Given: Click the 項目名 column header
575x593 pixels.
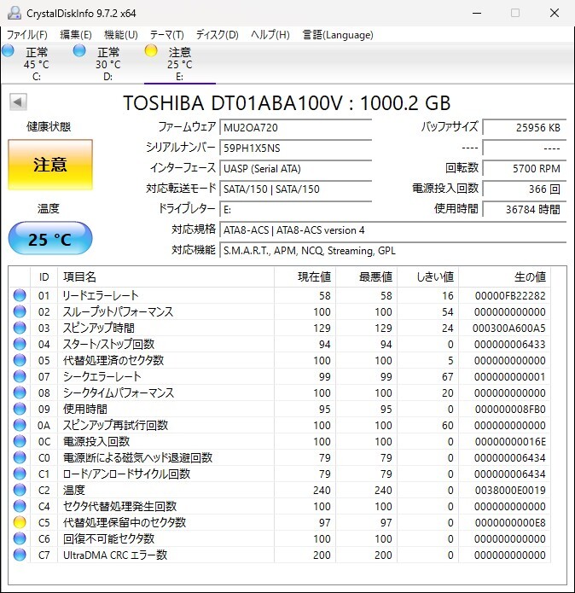Looking at the screenshot, I should click(x=166, y=276).
